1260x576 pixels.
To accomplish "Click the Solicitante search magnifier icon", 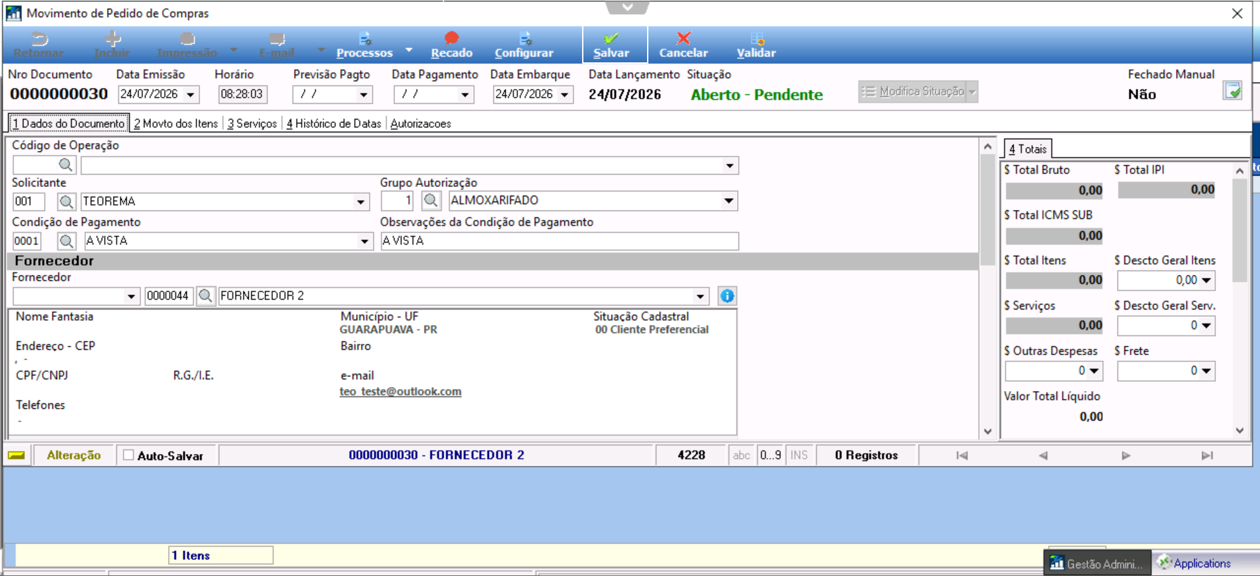I will [x=66, y=201].
